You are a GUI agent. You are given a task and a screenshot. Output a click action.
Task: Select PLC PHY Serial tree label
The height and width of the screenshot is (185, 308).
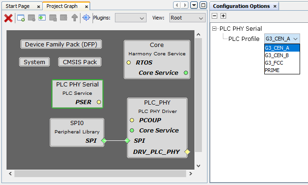coord(241,29)
